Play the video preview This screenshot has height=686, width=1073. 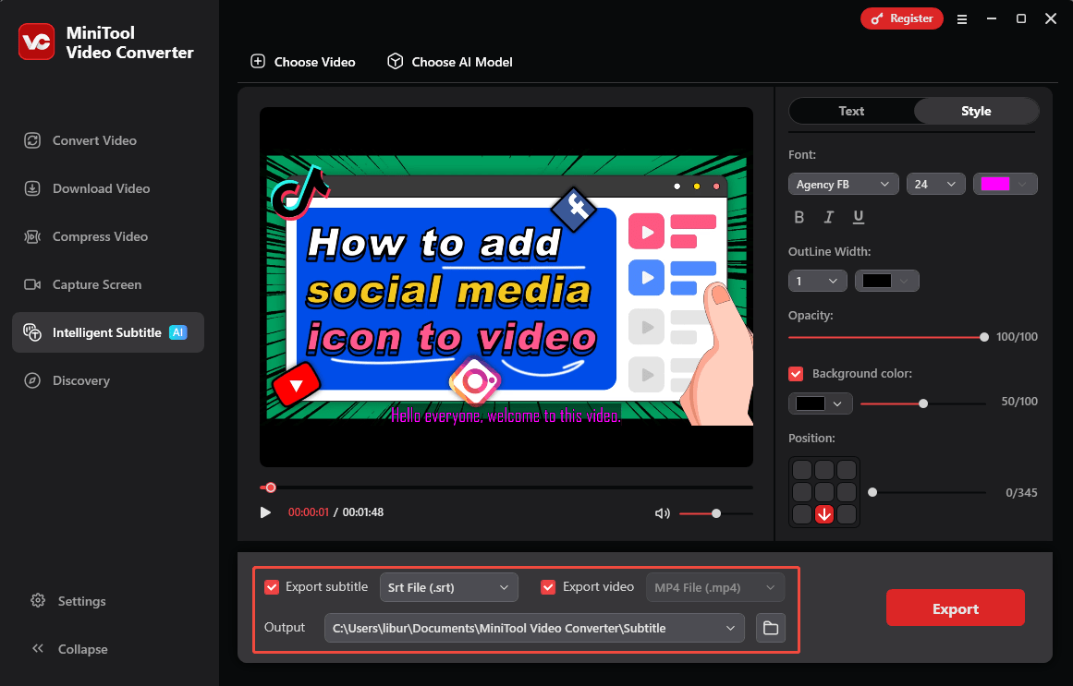(265, 512)
